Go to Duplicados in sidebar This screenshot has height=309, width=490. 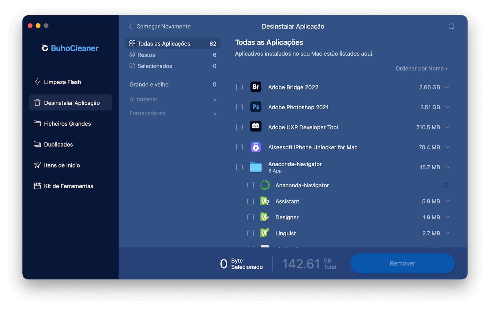[70, 144]
